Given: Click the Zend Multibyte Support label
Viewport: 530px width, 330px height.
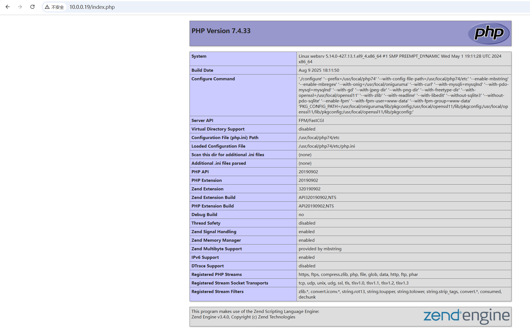Looking at the screenshot, I should (217, 249).
